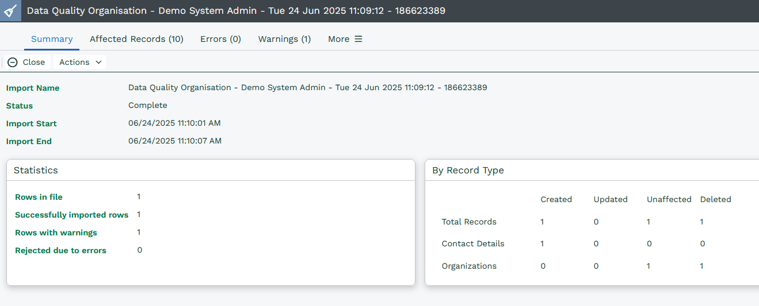Click the Statistics panel header
The width and height of the screenshot is (759, 306).
click(x=36, y=171)
